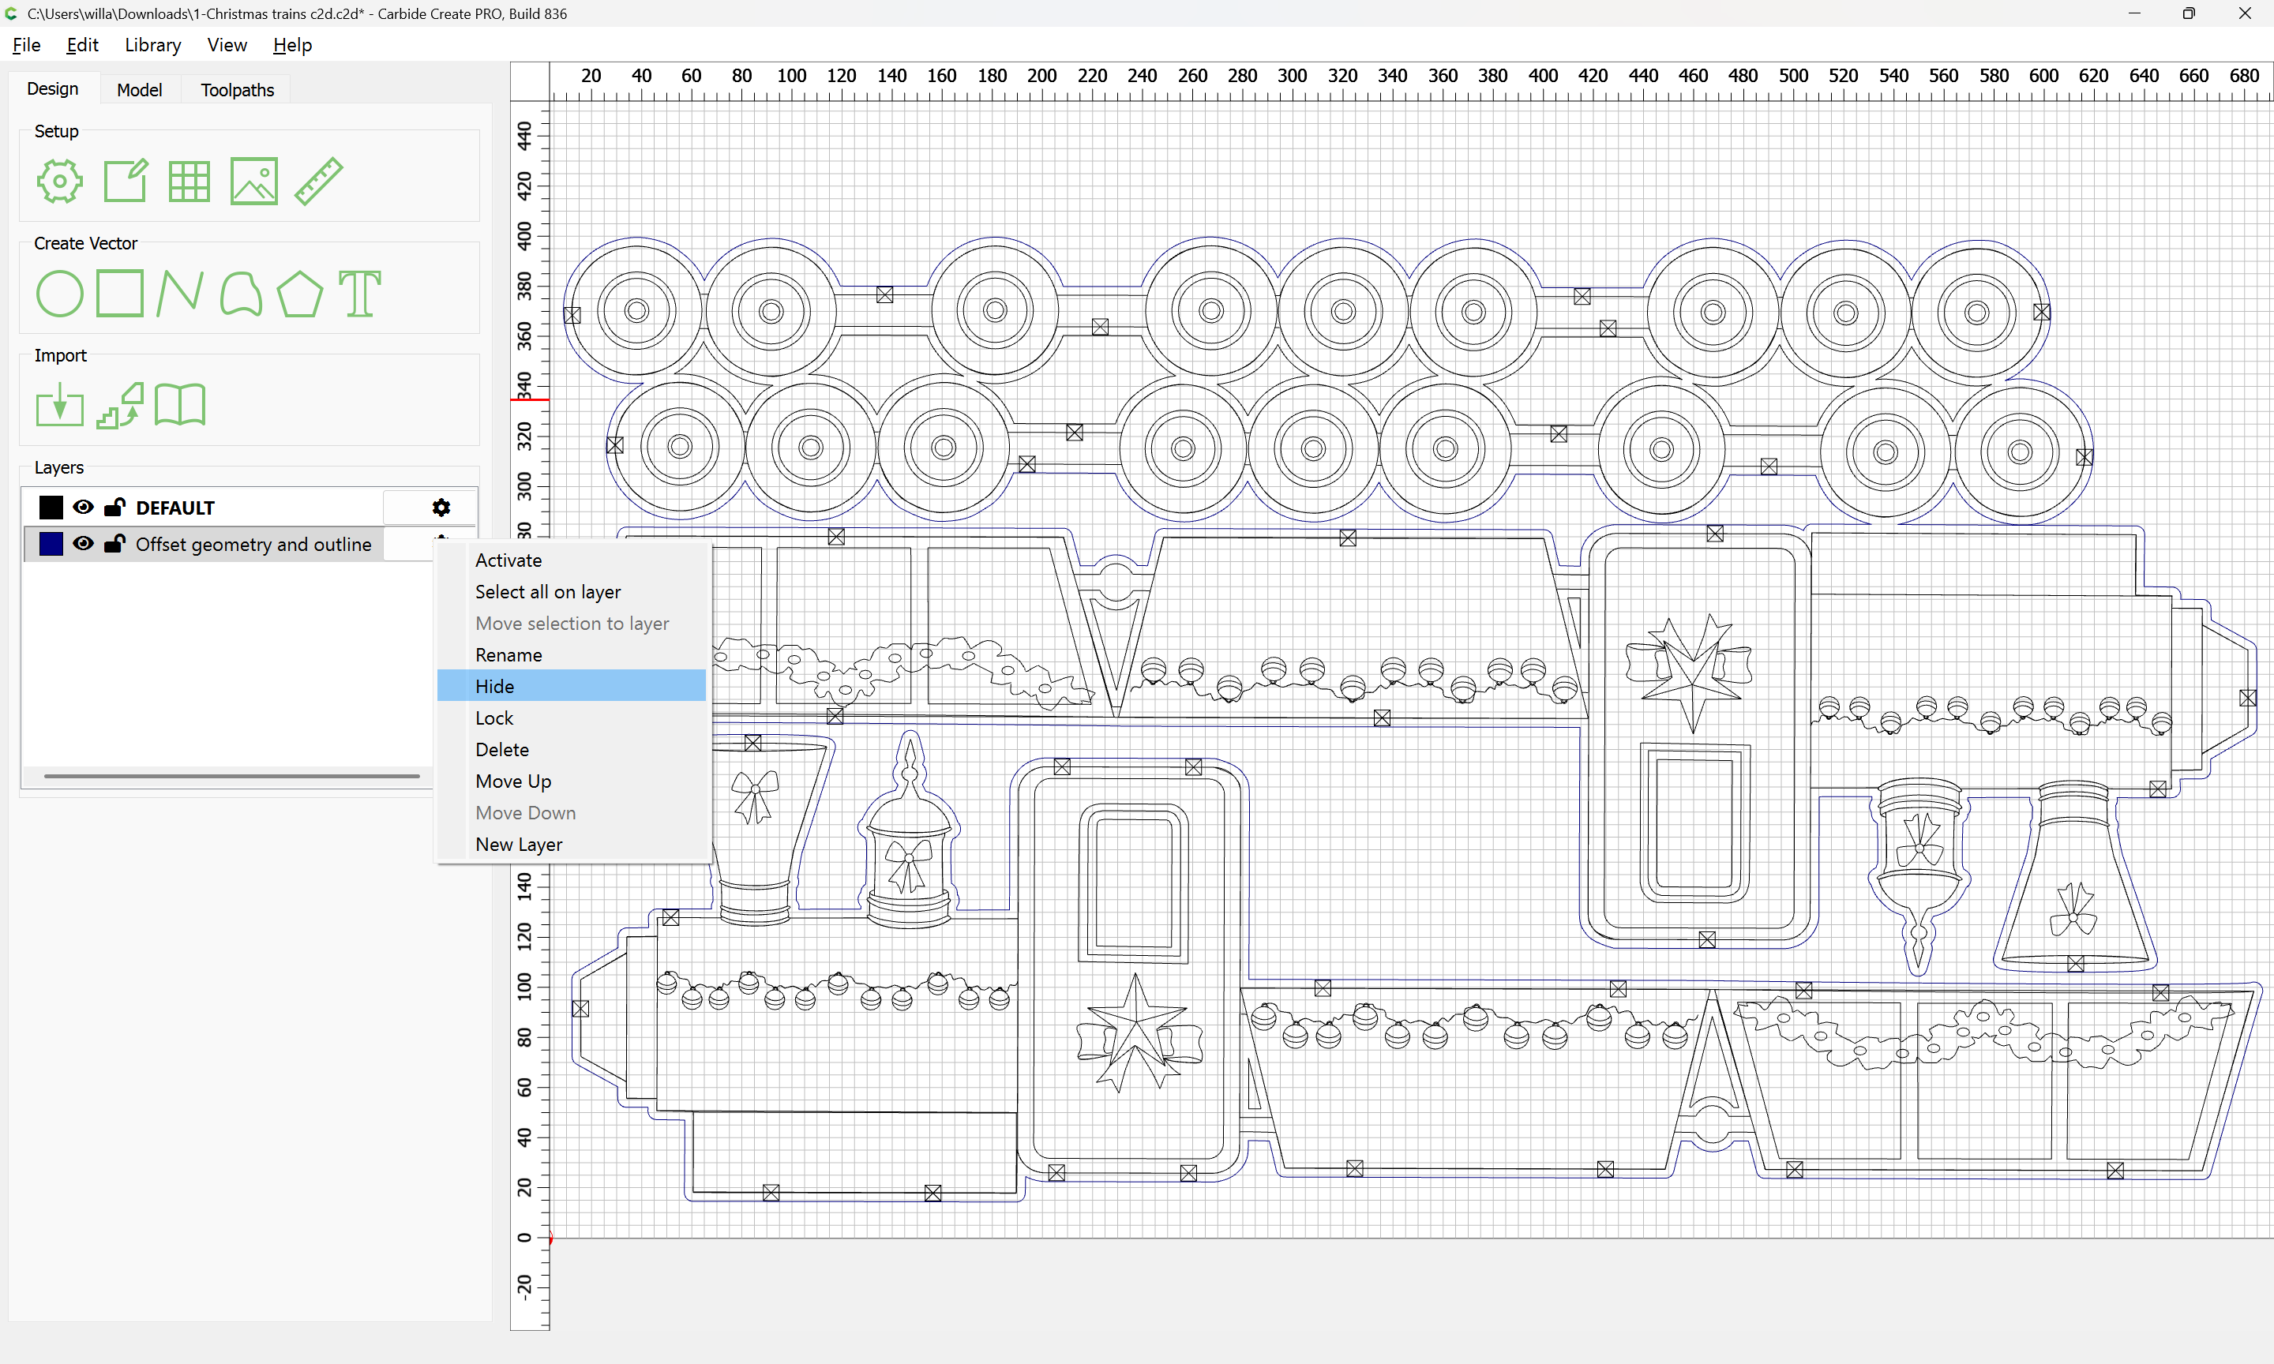Viewport: 2274px width, 1364px height.
Task: Open the File menu
Action: [x=27, y=45]
